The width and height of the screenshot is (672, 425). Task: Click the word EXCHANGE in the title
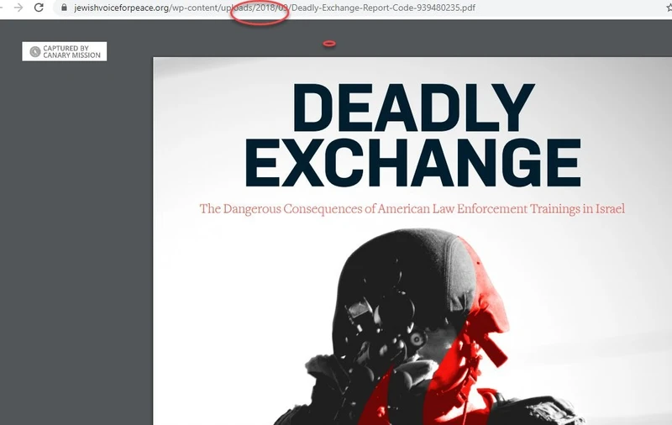412,164
